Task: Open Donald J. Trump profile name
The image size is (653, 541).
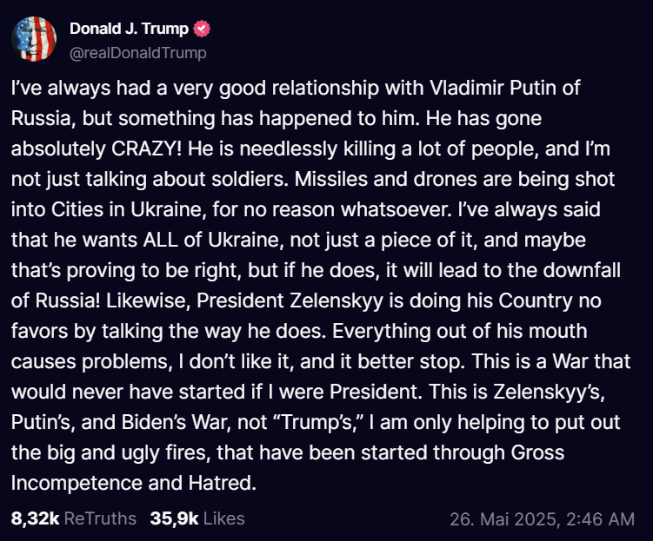Action: [129, 30]
